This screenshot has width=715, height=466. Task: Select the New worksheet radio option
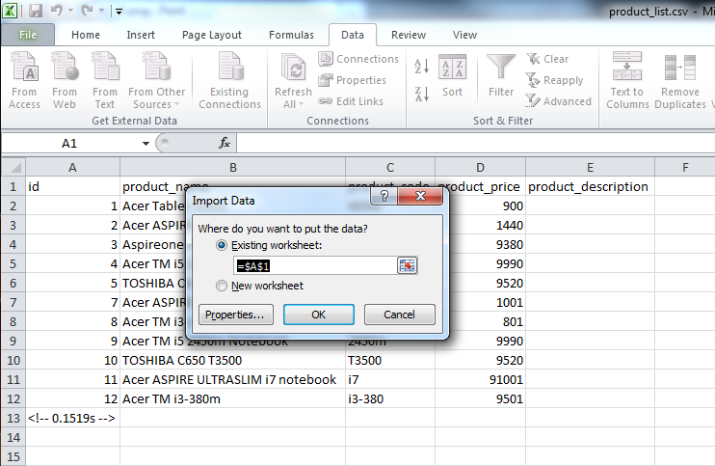click(x=223, y=286)
